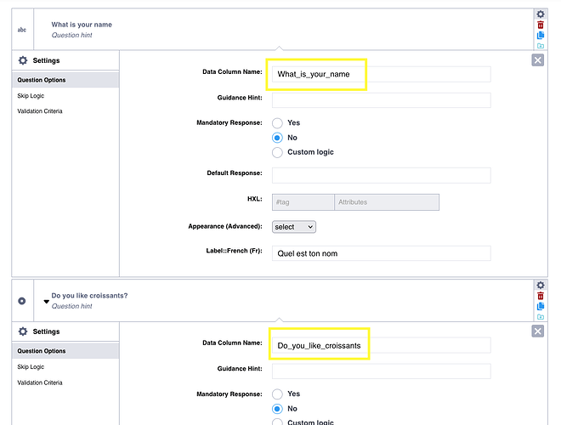Image resolution: width=561 pixels, height=425 pixels.
Task: Click the Label::French field "Quel est ton nom"
Action: 381,253
